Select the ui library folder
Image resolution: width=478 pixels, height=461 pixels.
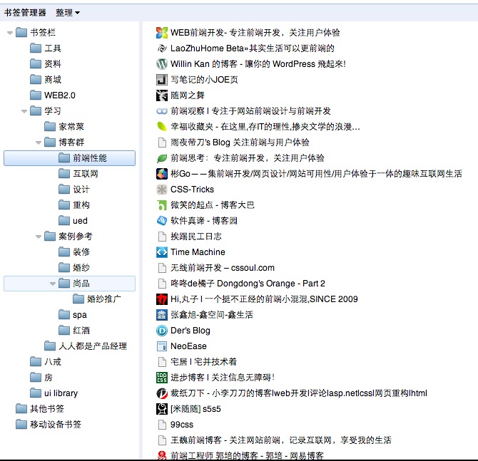tap(54, 393)
